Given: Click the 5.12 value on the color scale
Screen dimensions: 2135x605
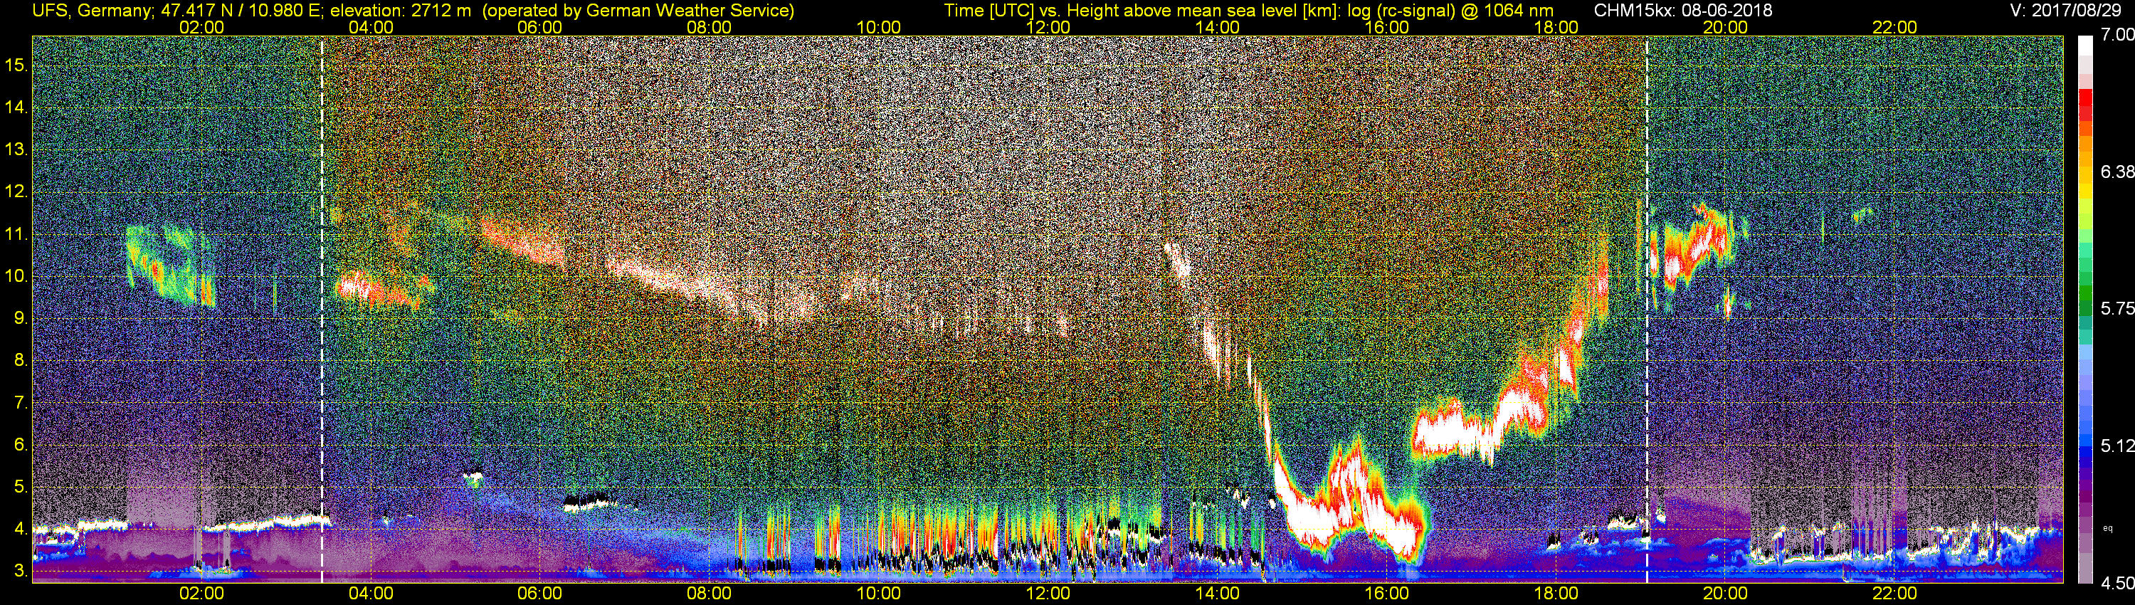Looking at the screenshot, I should point(2116,446).
